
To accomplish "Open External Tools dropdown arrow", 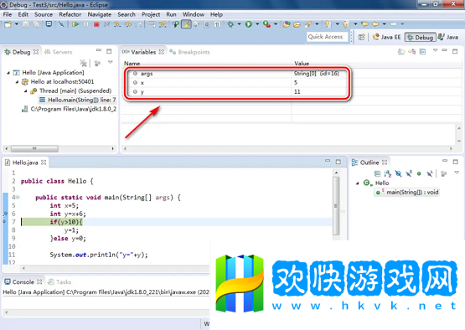I will [276, 24].
